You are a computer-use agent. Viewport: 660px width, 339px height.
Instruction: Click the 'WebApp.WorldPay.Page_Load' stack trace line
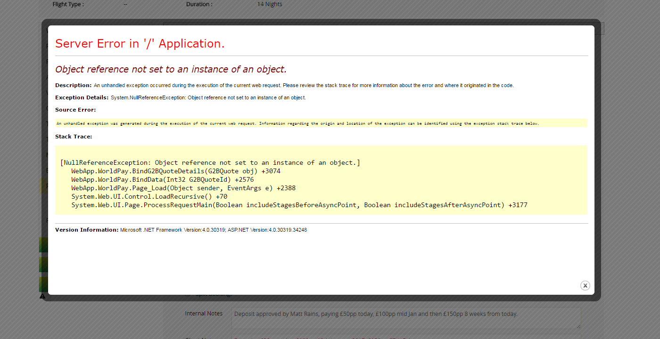(183, 188)
